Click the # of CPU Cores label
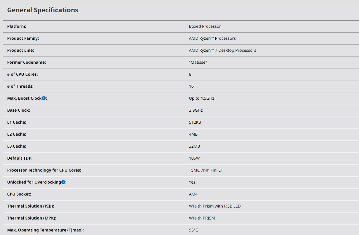Screen dimensions: 359x235 [22, 74]
